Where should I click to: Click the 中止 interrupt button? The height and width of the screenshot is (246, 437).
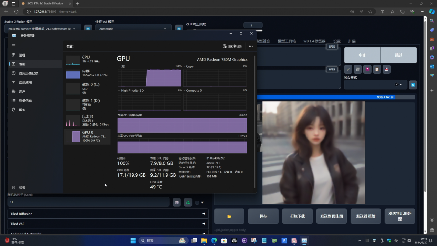362,55
